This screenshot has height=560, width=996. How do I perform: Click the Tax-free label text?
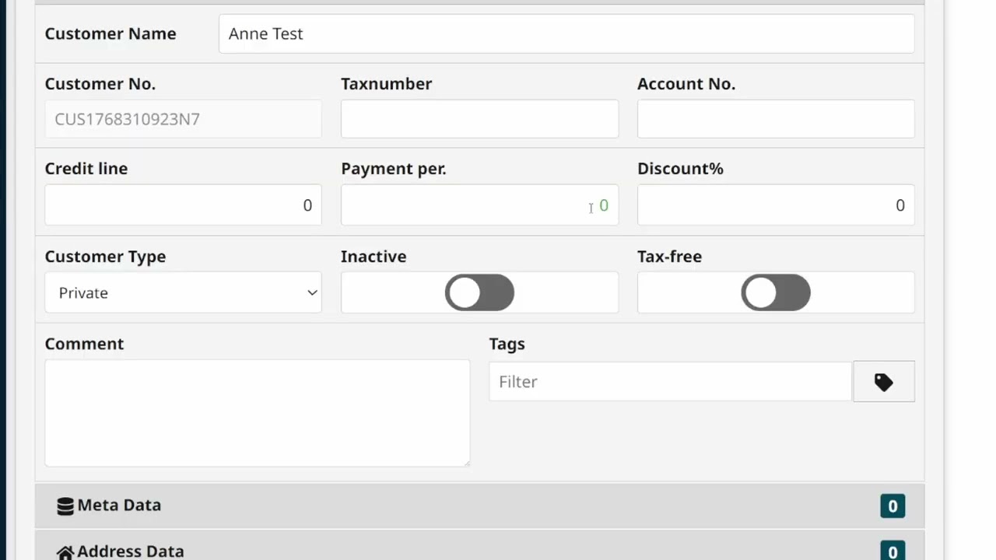point(669,257)
